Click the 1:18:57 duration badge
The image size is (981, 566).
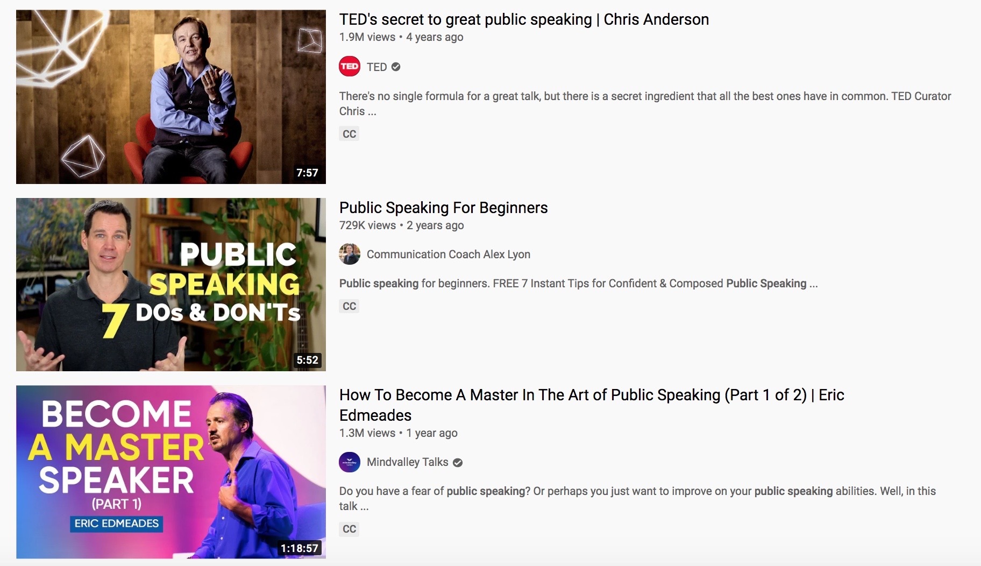coord(300,548)
